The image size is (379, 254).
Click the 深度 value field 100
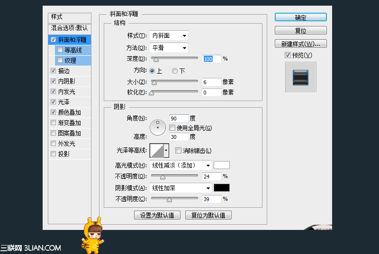point(211,59)
